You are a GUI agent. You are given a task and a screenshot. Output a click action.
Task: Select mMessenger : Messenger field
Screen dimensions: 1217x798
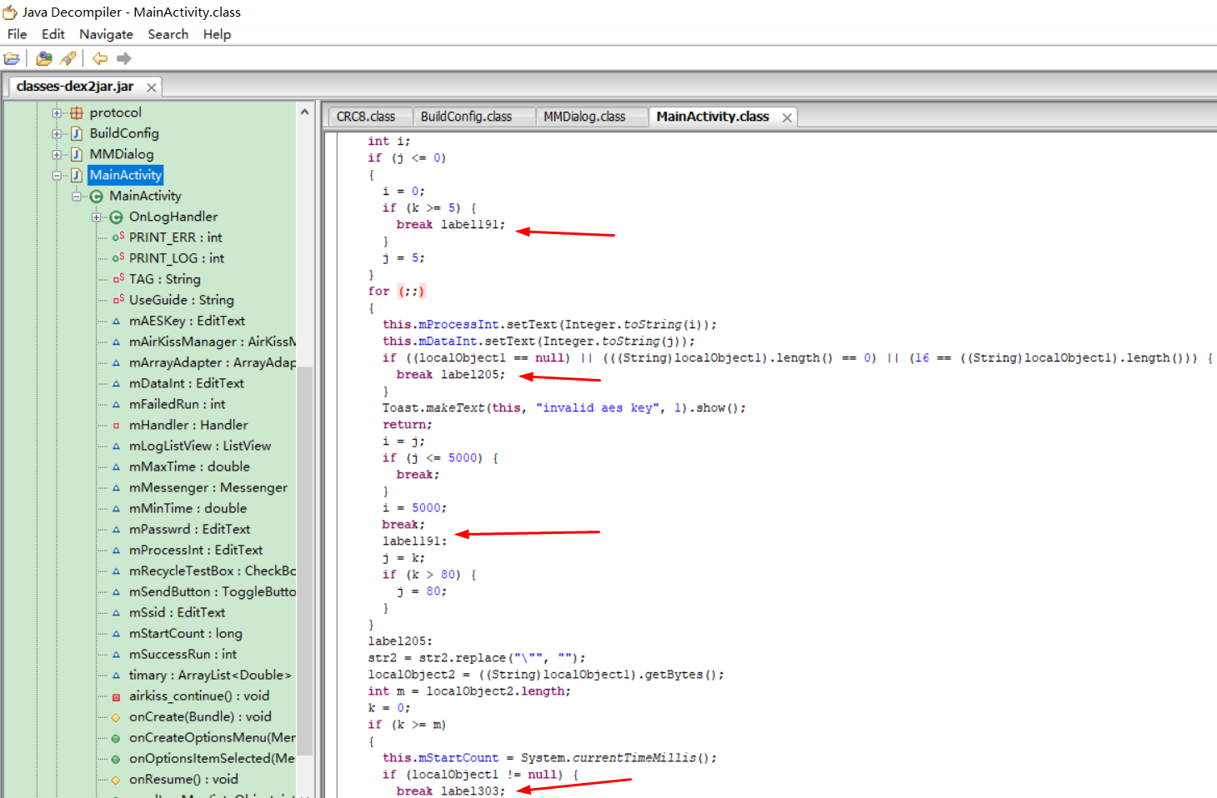click(208, 487)
